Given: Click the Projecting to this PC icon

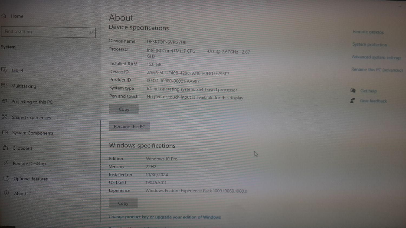Looking at the screenshot, I should (4, 101).
